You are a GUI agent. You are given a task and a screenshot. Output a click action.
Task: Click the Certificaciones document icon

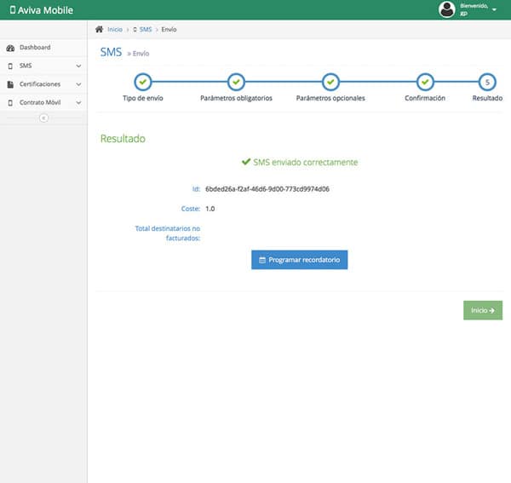(10, 84)
